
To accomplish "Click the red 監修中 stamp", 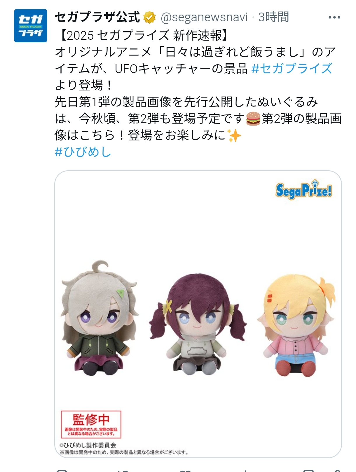I will coord(91,424).
